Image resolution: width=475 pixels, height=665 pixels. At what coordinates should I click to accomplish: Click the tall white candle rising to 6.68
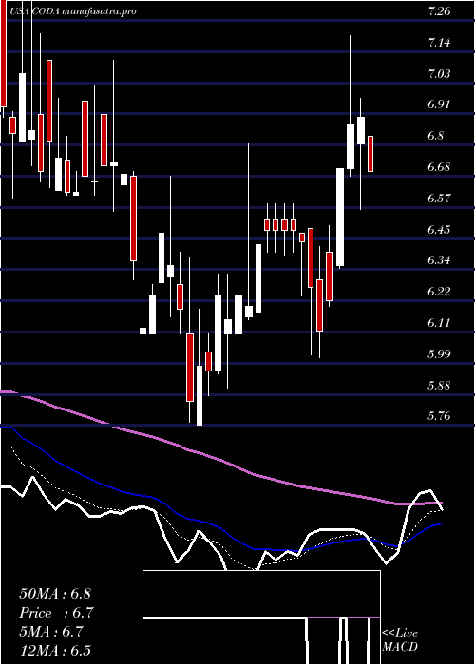pos(340,218)
